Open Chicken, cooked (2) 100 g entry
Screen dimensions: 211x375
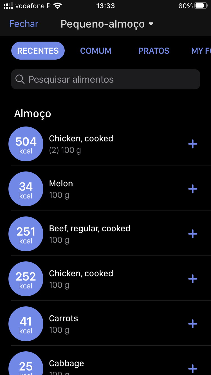click(81, 144)
